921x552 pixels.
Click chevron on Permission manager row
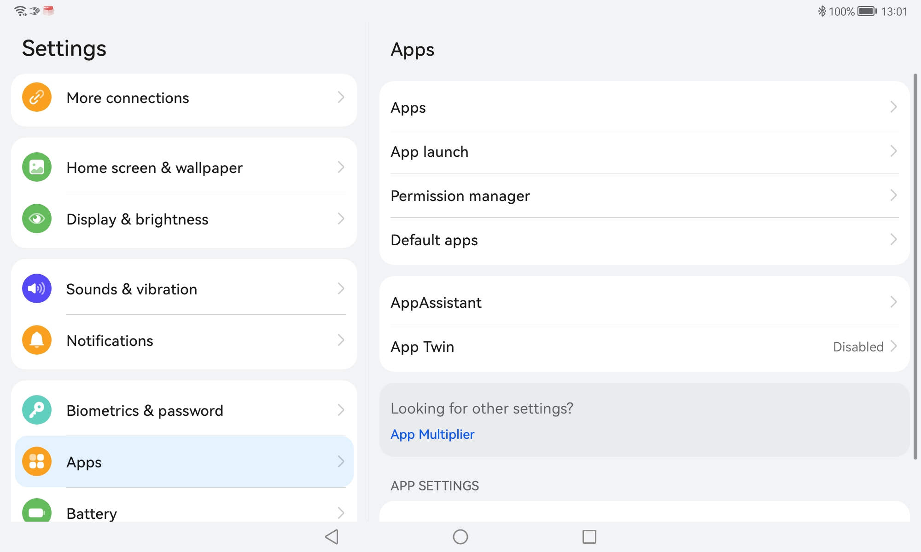893,195
